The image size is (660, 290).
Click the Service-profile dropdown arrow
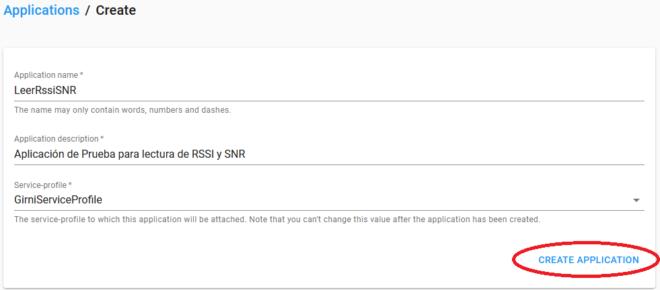(x=636, y=200)
